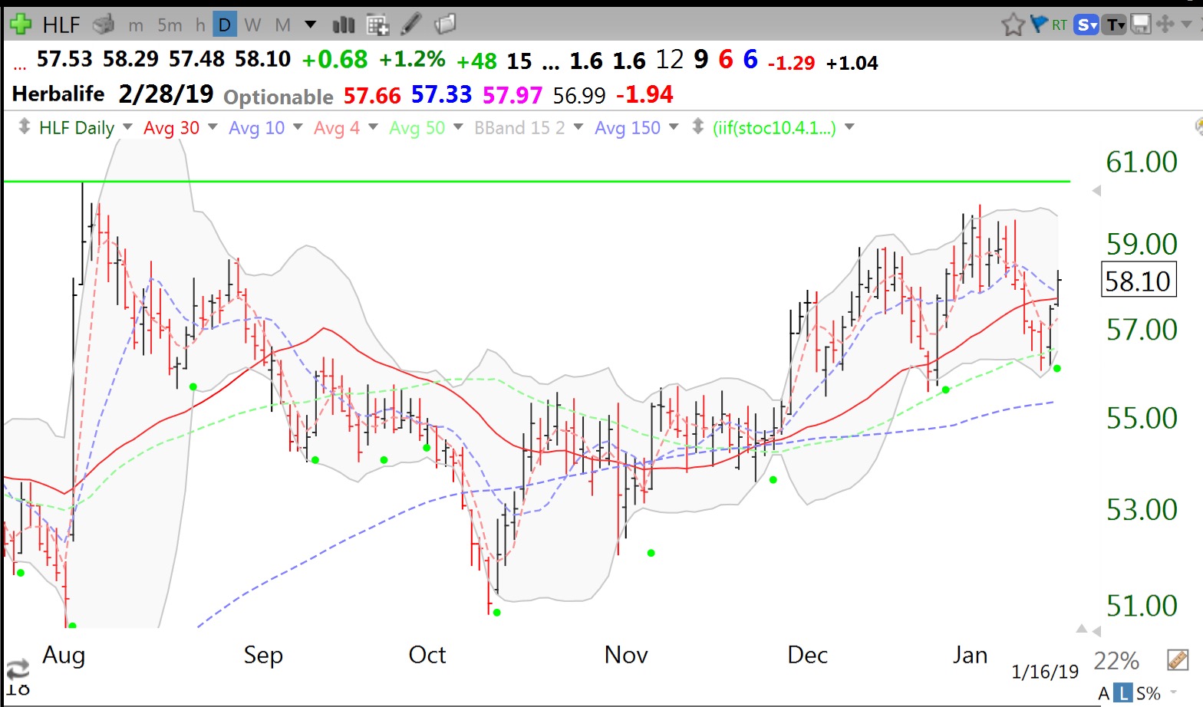The height and width of the screenshot is (707, 1203).
Task: Select the S% scale option
Action: tap(1148, 693)
